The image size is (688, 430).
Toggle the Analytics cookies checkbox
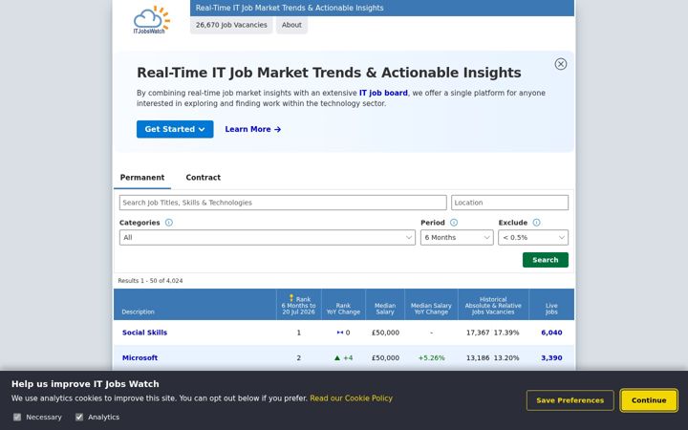point(79,417)
